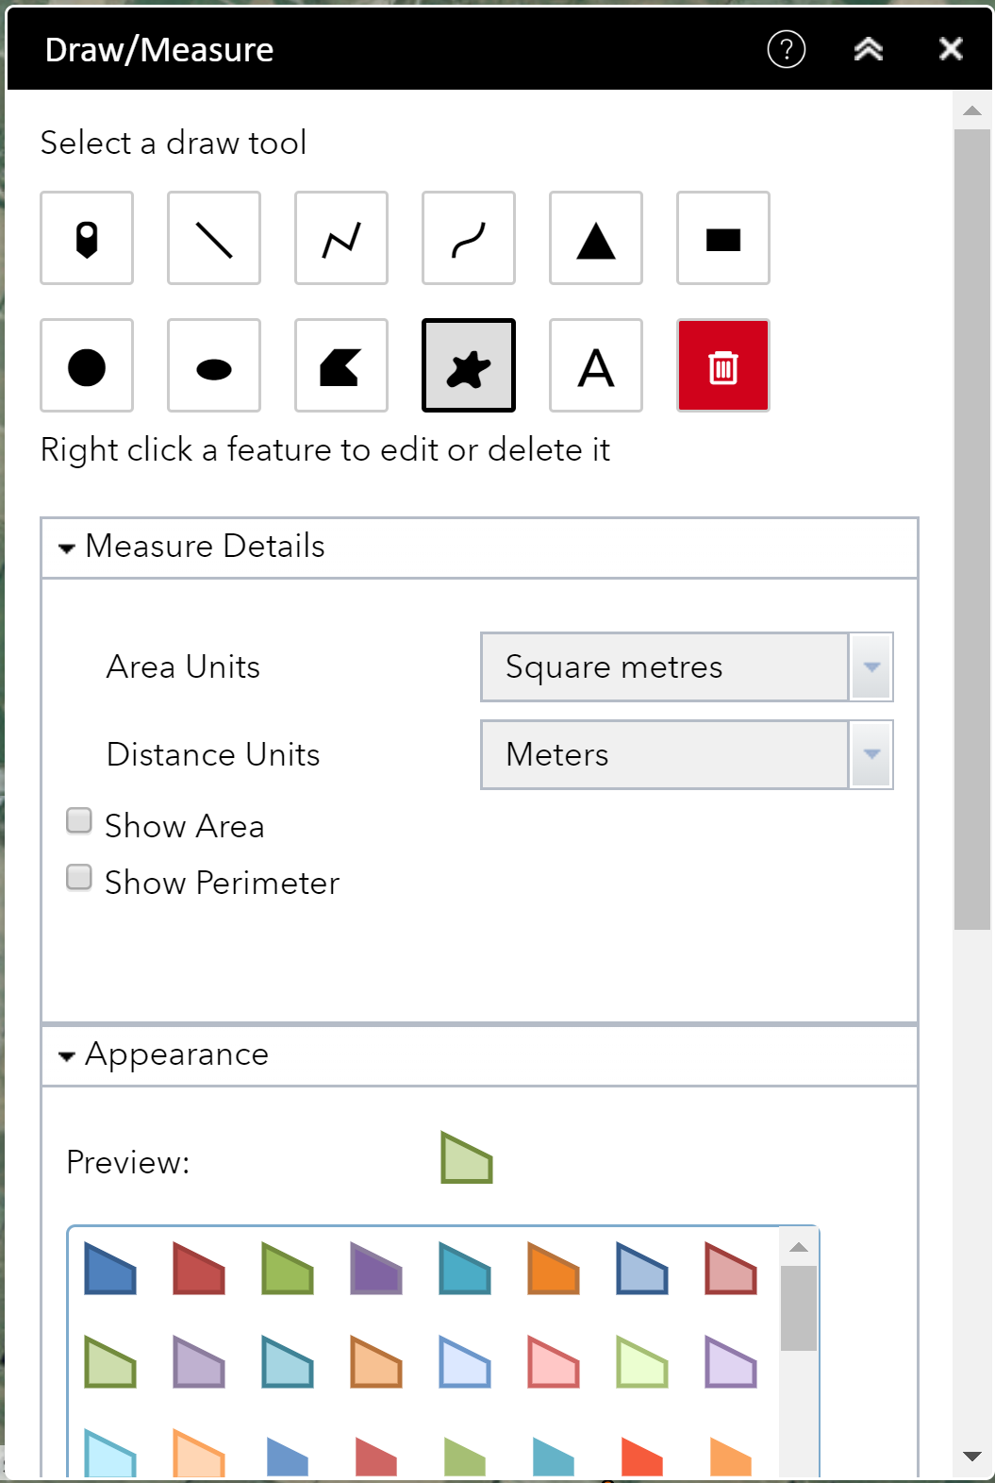Pick the ellipse draw tool
This screenshot has width=995, height=1483.
click(x=214, y=365)
